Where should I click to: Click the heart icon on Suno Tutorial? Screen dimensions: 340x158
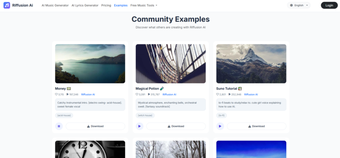218,94
